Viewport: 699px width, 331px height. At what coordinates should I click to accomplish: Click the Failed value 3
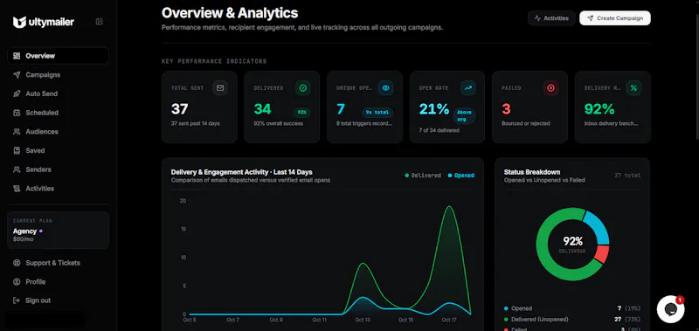[x=506, y=109]
